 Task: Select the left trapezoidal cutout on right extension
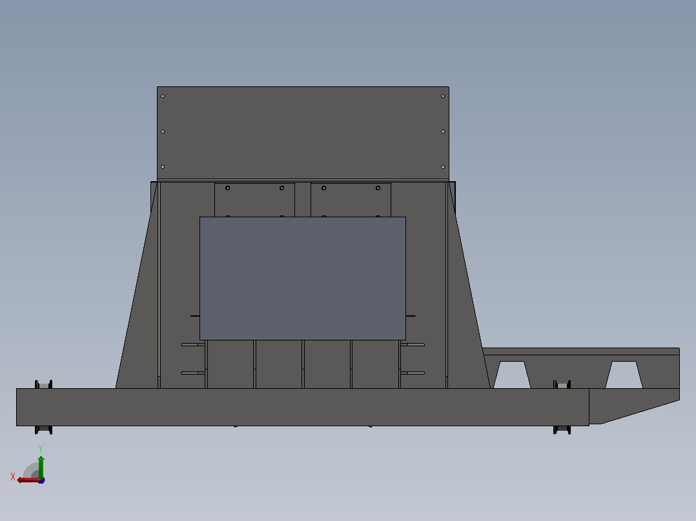[x=512, y=375]
